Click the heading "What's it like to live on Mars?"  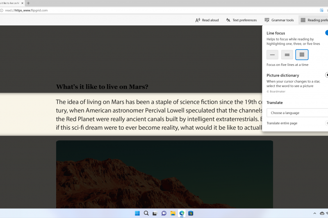tap(102, 87)
